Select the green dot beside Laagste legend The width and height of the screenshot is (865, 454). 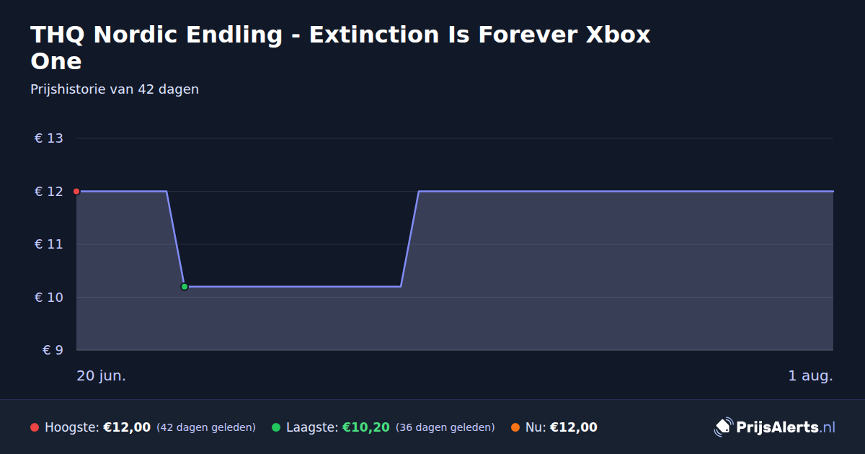[x=276, y=427]
